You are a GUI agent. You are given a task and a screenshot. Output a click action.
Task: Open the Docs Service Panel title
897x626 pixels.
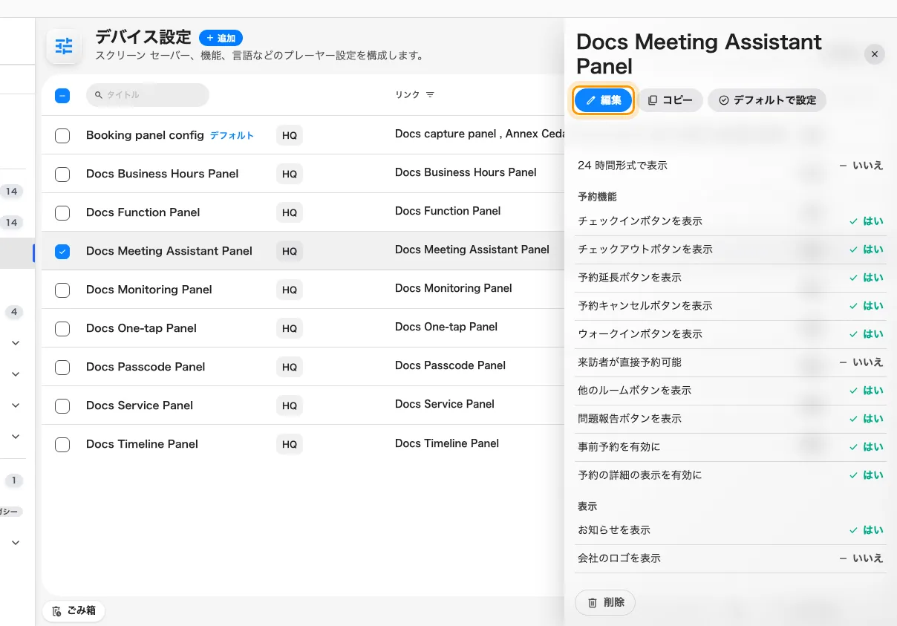point(140,405)
